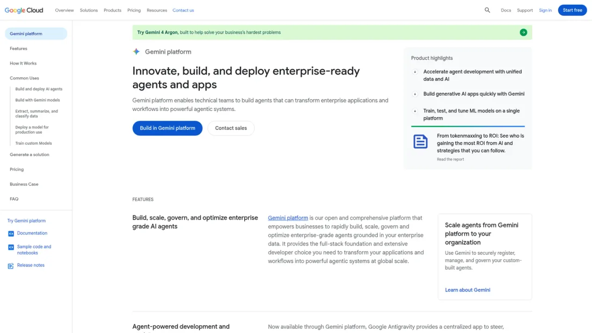Open the Products menu

point(112,10)
